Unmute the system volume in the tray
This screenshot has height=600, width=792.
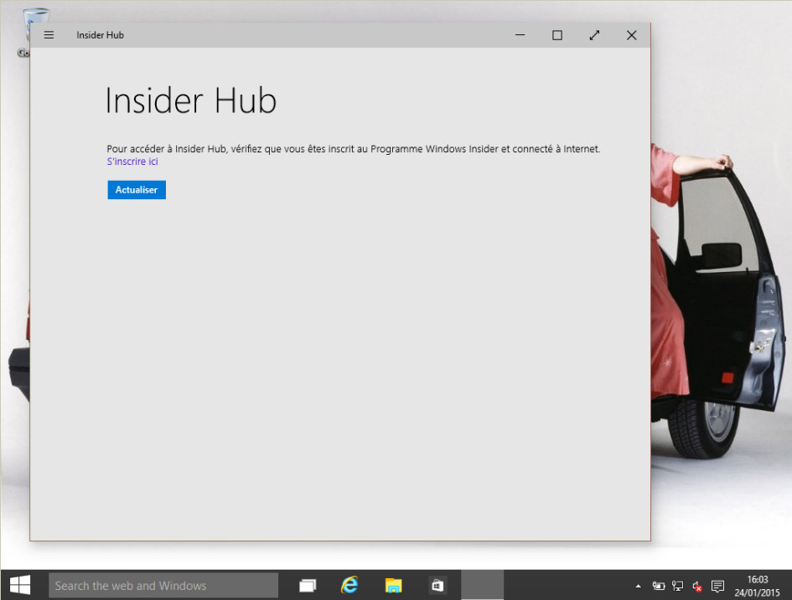click(696, 586)
